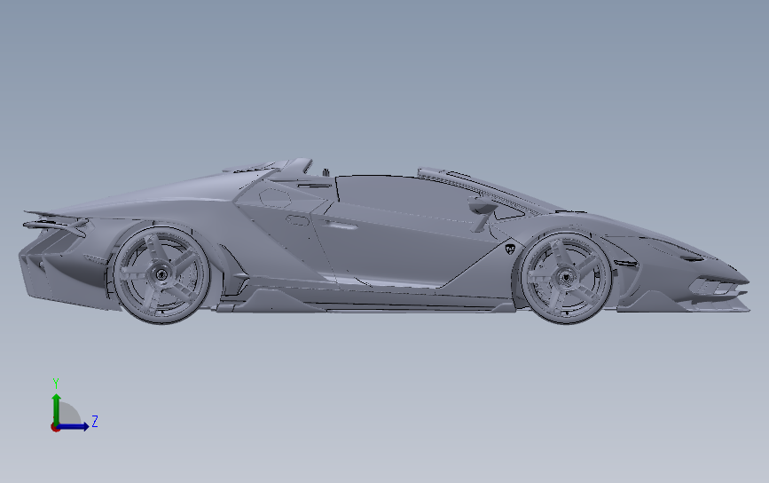Select the rear wheel of the car model

(x=161, y=275)
